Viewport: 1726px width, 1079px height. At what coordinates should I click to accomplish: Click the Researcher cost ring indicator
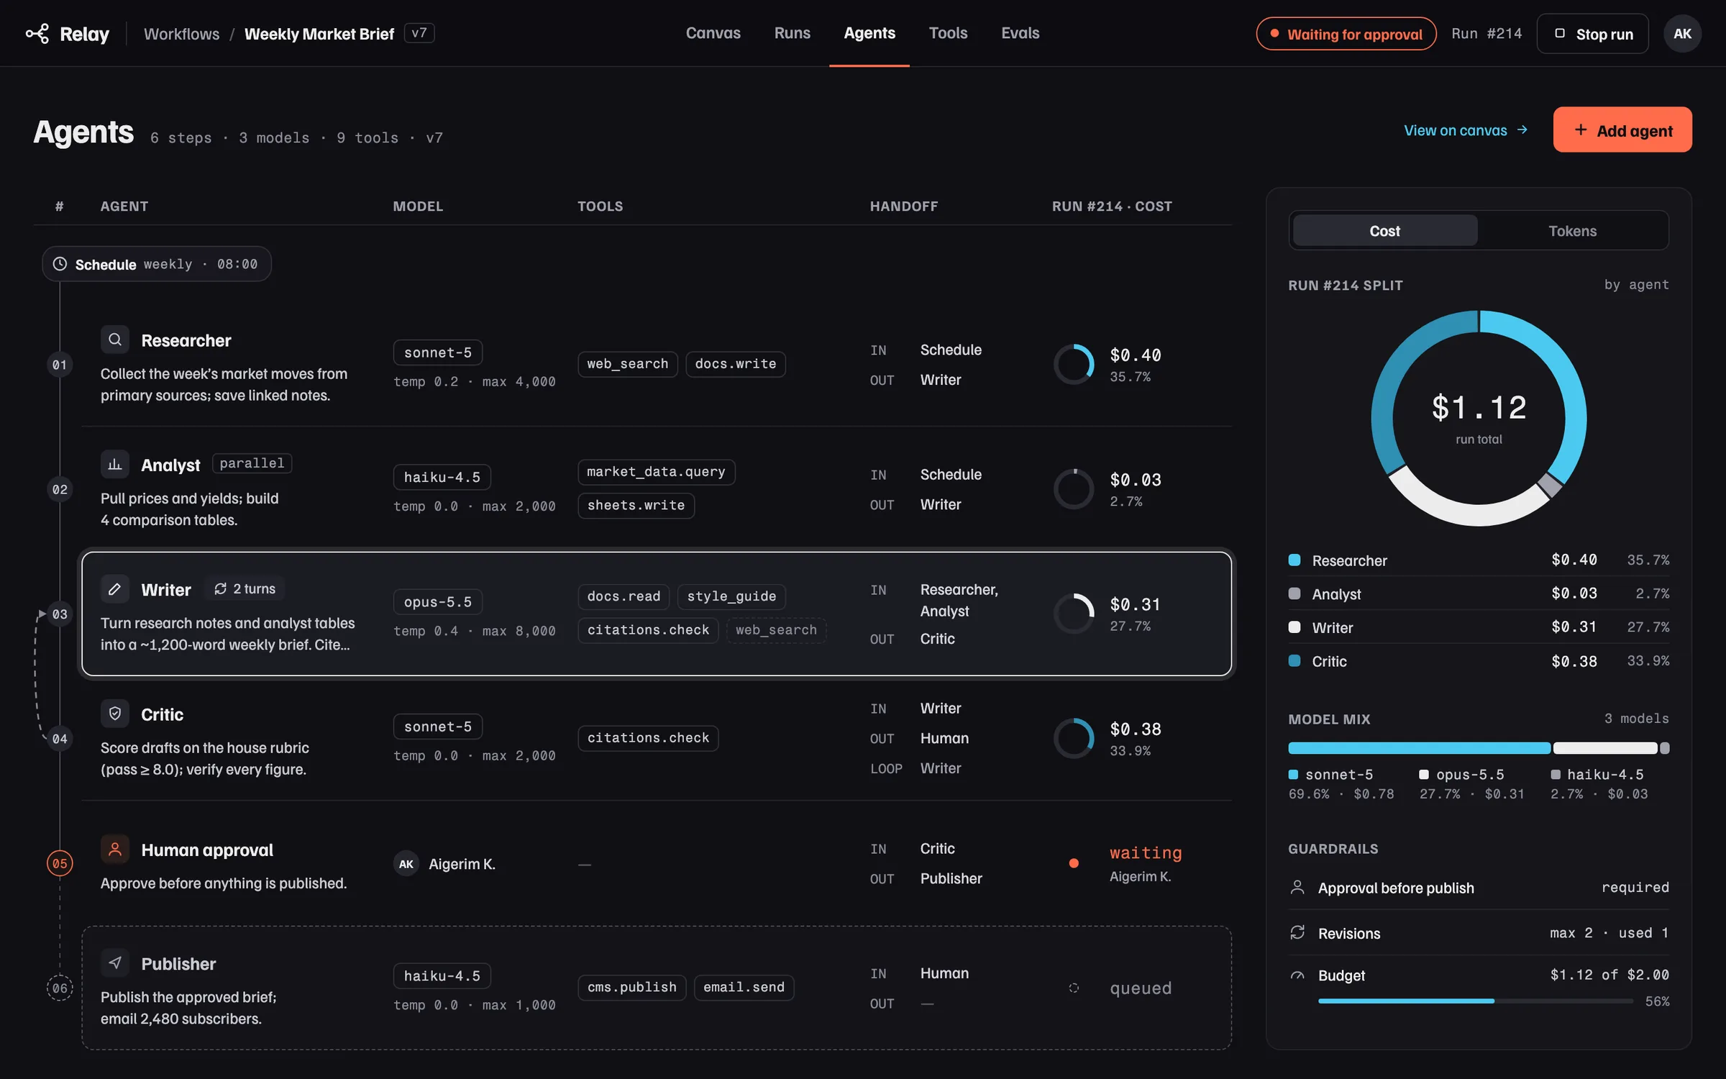tap(1074, 365)
